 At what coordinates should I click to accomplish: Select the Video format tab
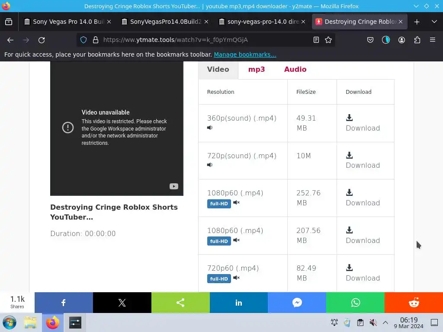(x=218, y=70)
